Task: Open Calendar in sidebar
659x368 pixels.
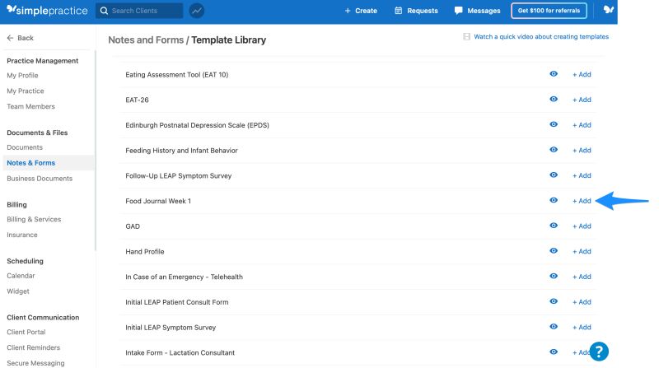Action: pos(21,276)
